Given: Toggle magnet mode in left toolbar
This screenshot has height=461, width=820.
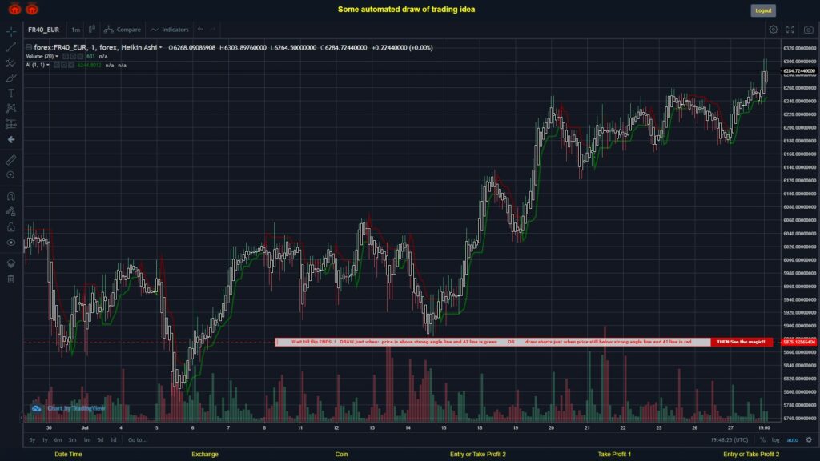Looking at the screenshot, I should click(11, 196).
